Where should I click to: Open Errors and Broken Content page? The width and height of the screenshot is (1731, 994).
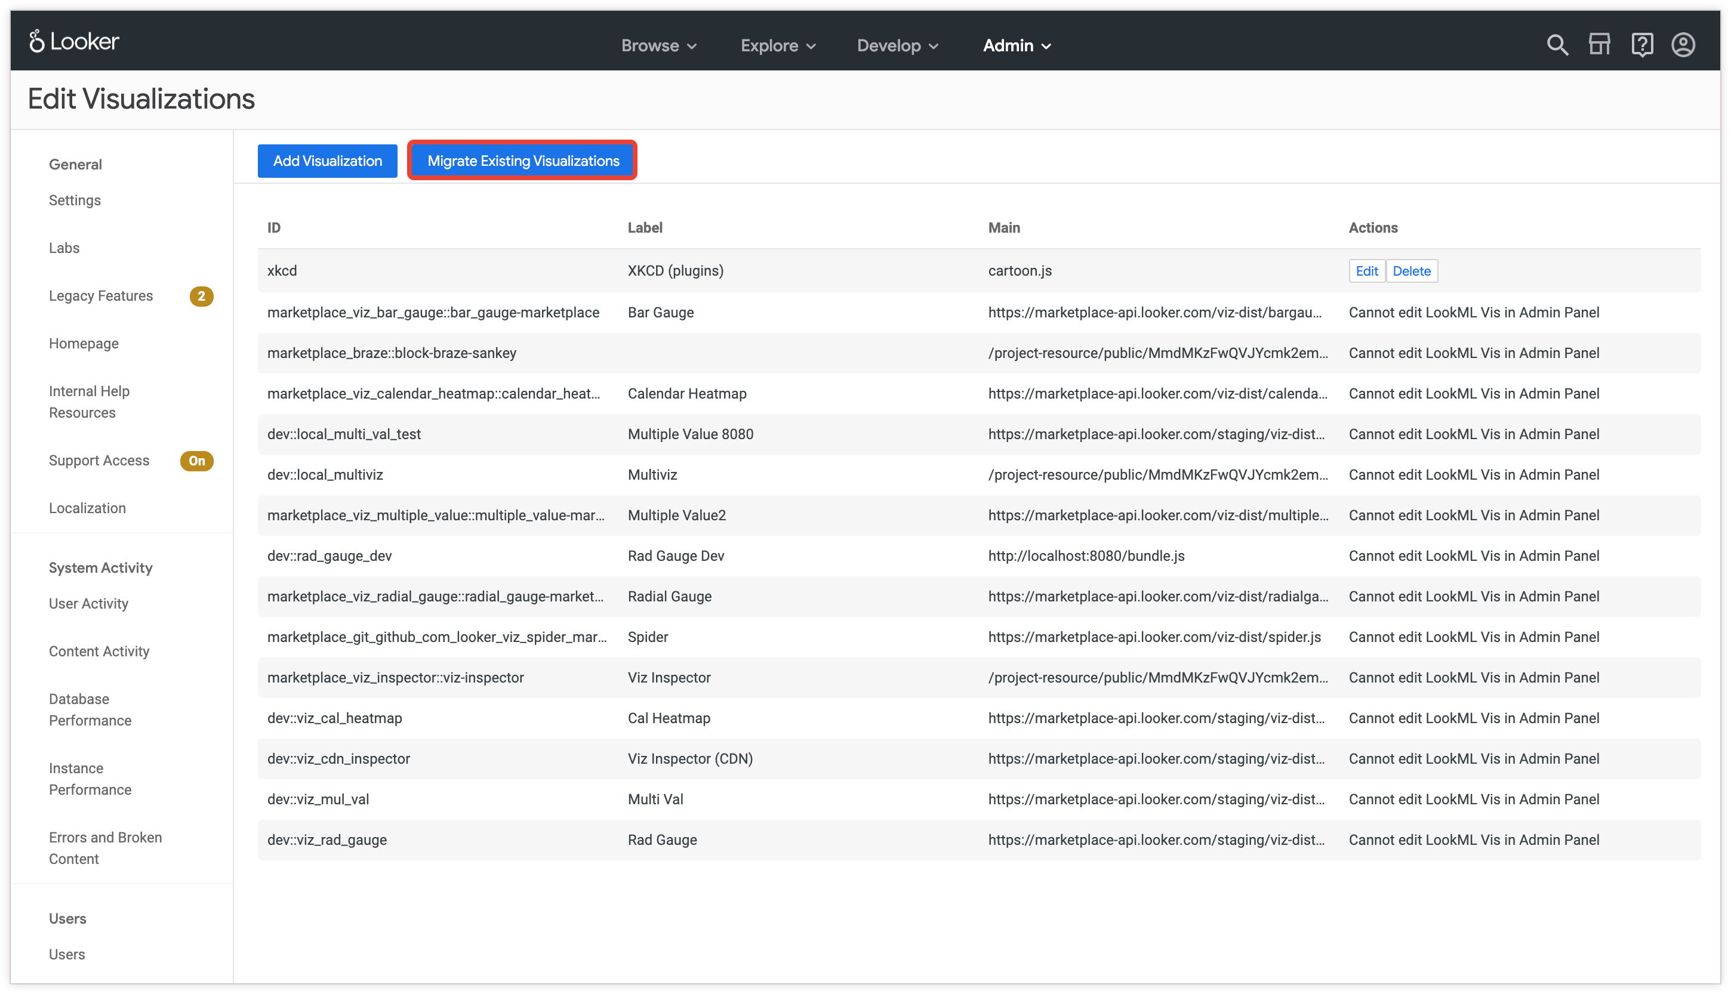coord(105,848)
